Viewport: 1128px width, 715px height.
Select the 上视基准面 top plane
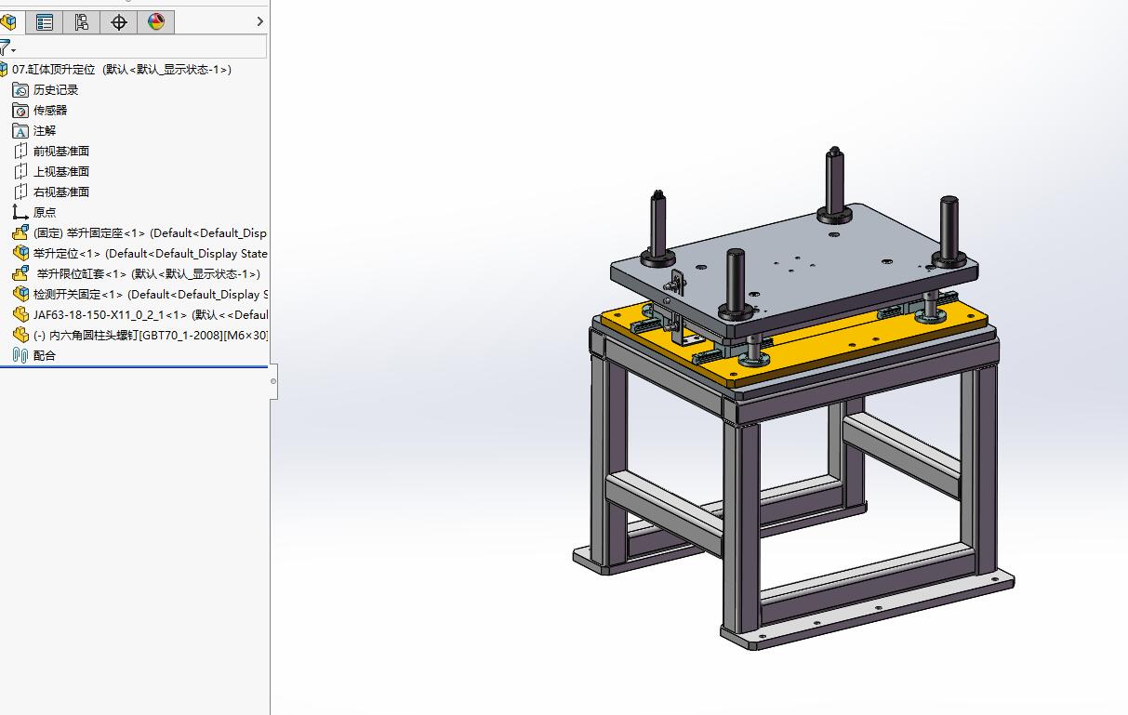click(x=61, y=172)
